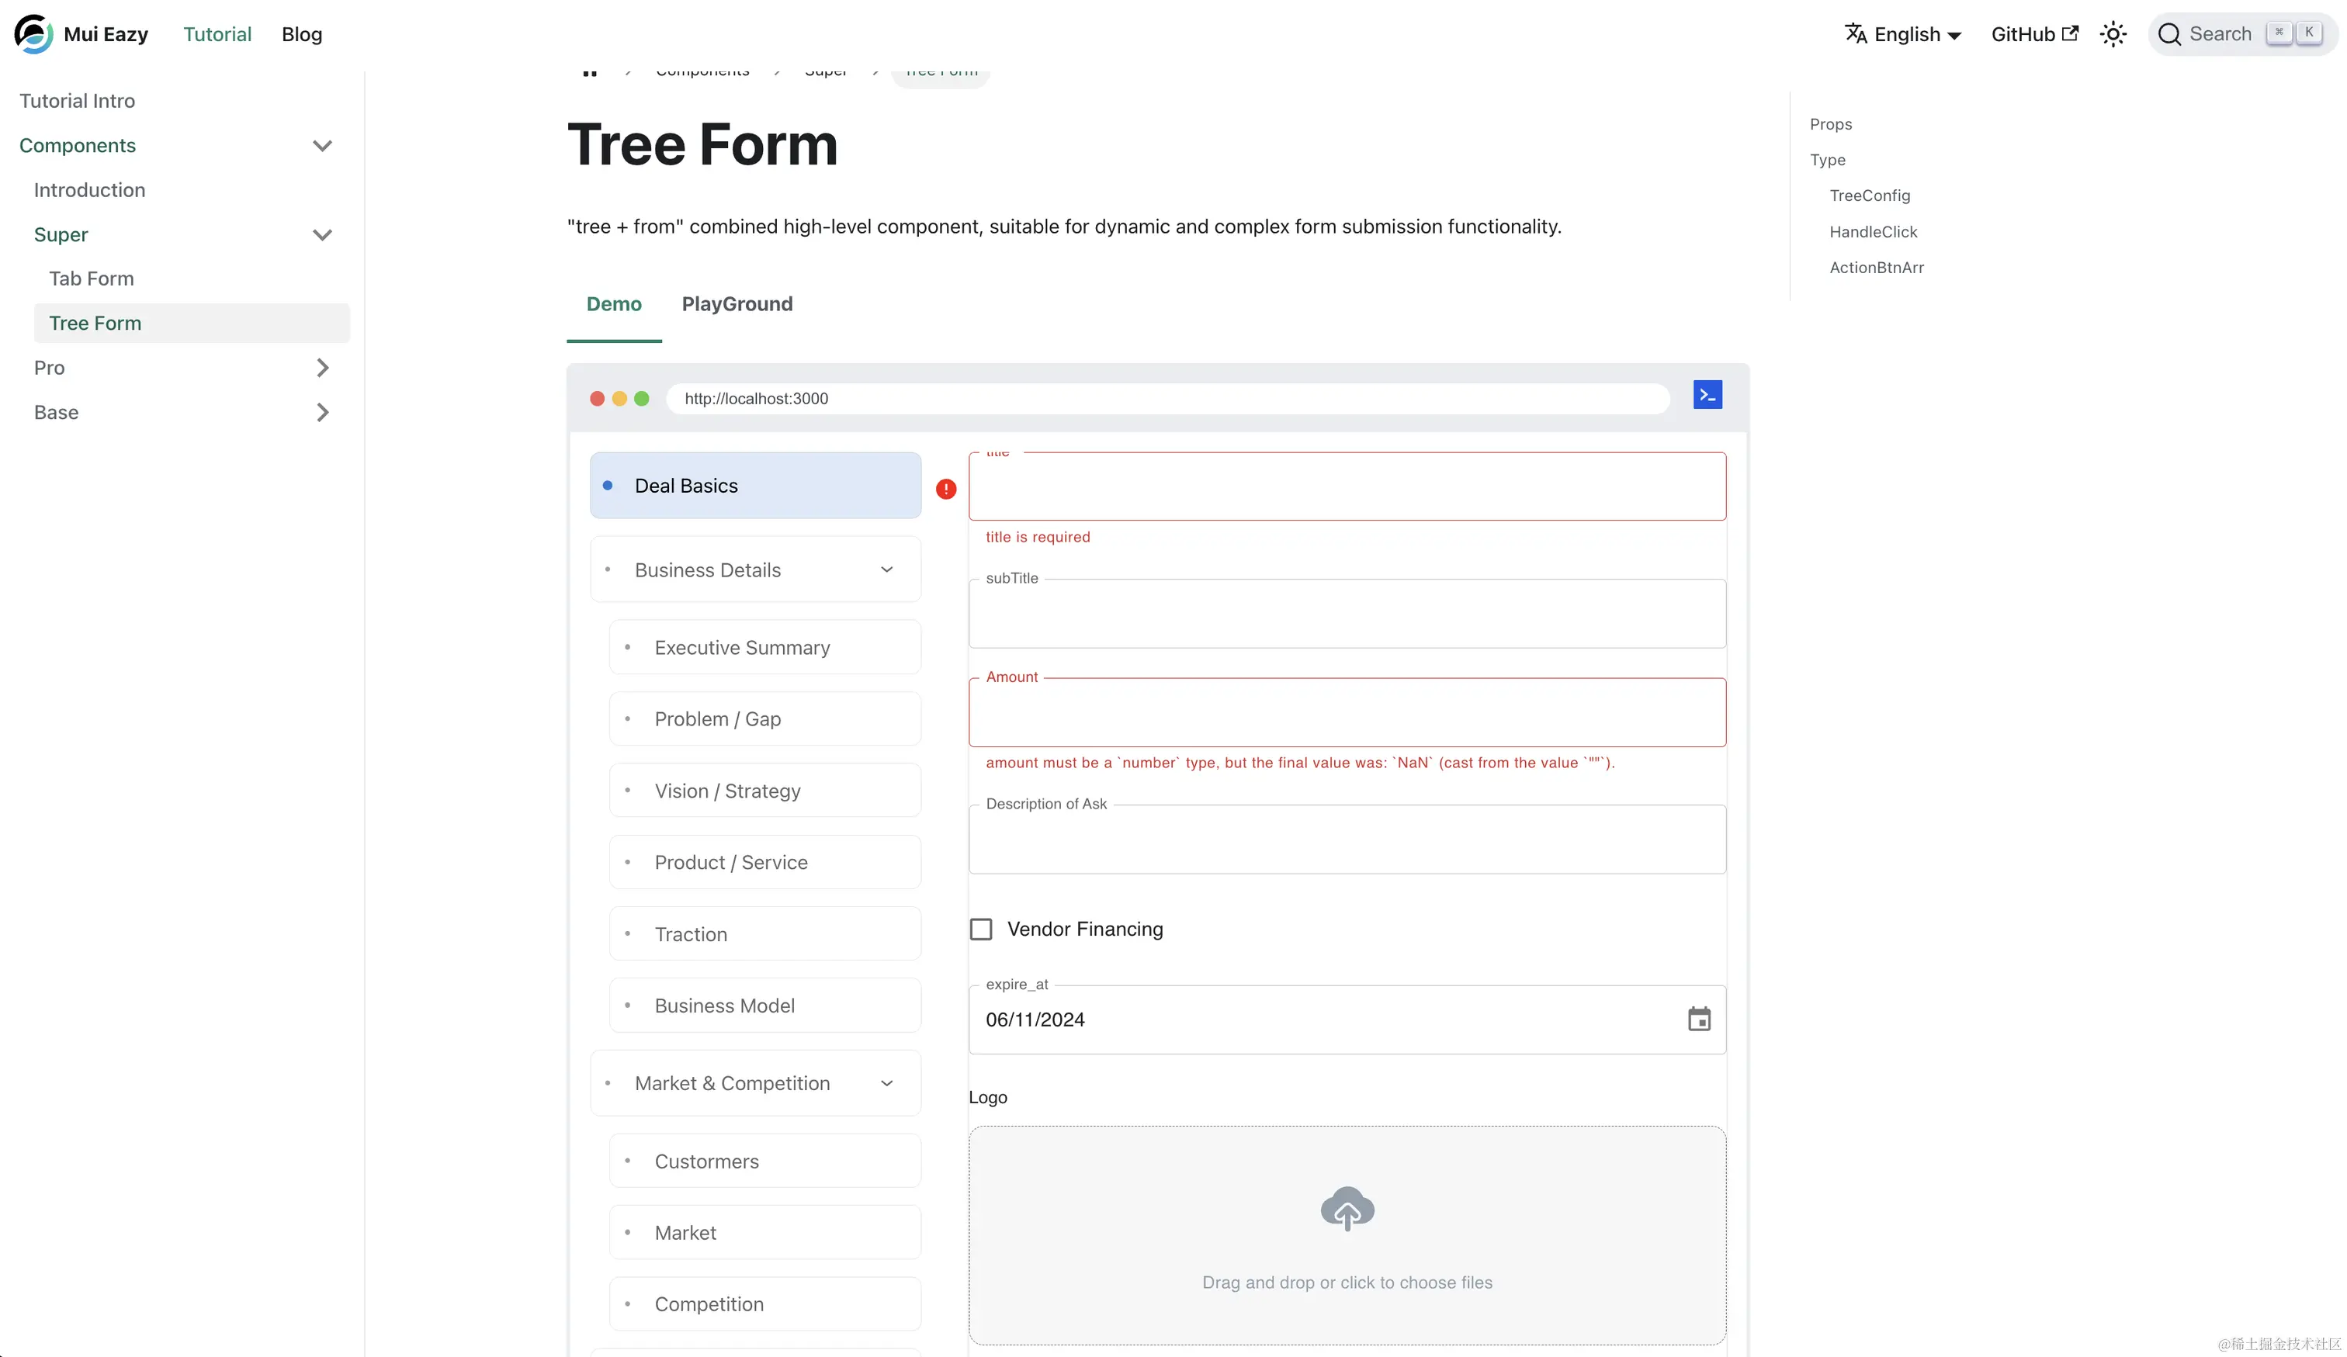This screenshot has height=1357, width=2347.
Task: Click the Mui Eazy logo icon
Action: (x=33, y=33)
